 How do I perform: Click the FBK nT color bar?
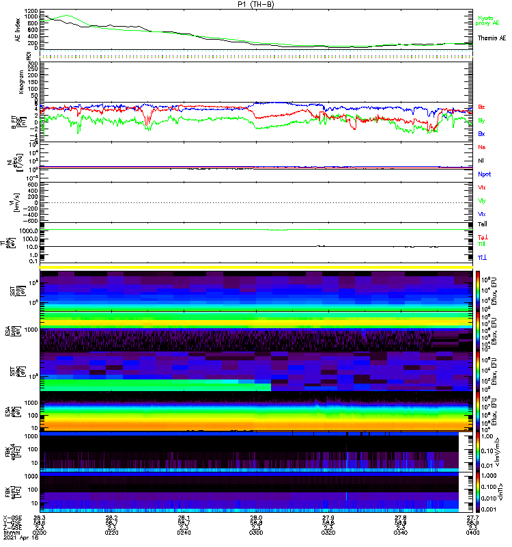coord(478,492)
